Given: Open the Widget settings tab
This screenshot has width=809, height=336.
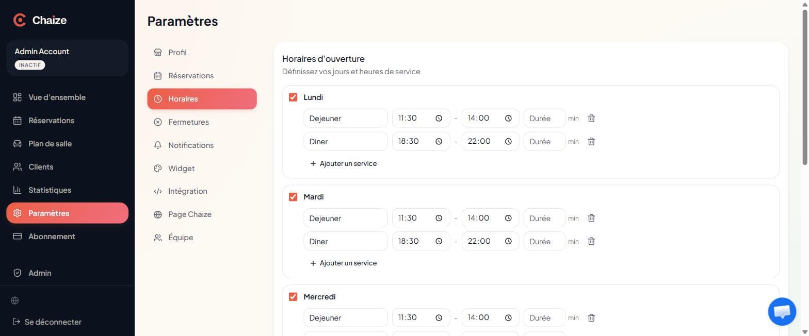Looking at the screenshot, I should point(202,169).
